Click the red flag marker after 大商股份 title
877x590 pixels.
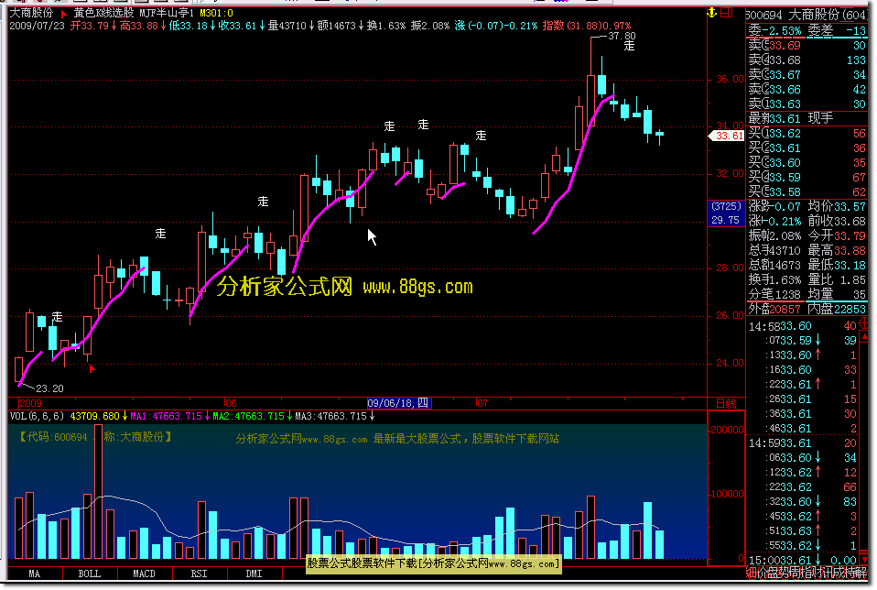63,14
